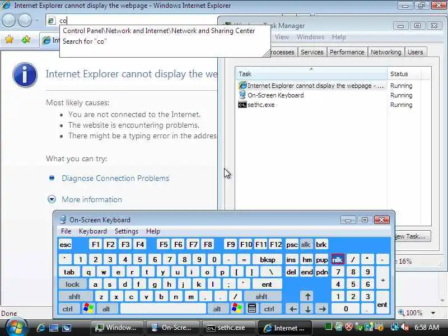Image resolution: width=448 pixels, height=336 pixels.
Task: Switch to Task Manager Services tab
Action: (312, 52)
